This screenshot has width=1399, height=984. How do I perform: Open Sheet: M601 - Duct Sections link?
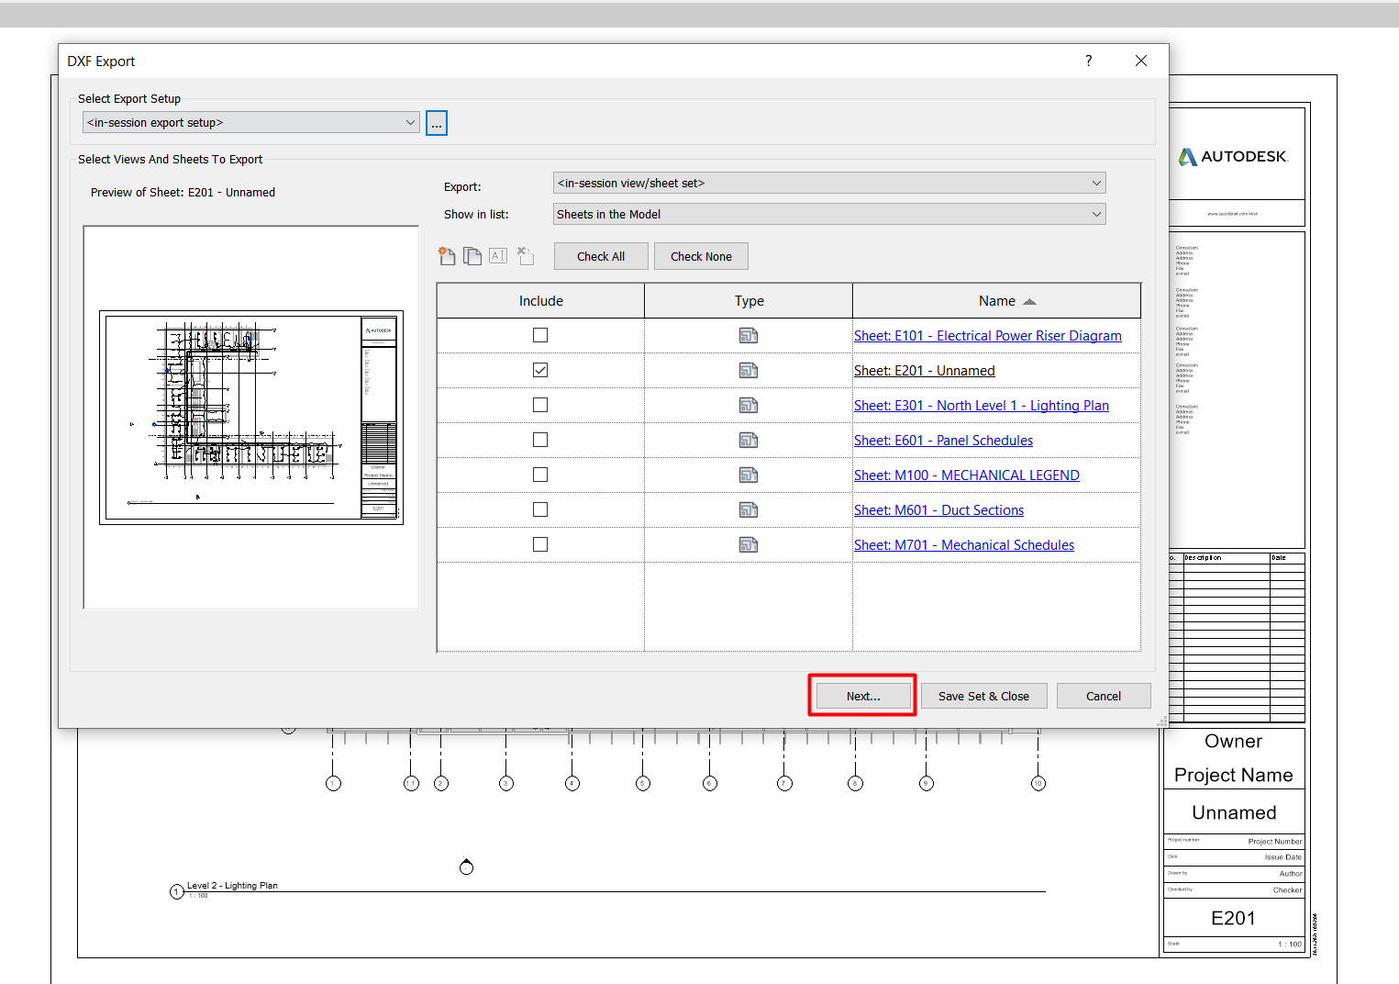[938, 510]
